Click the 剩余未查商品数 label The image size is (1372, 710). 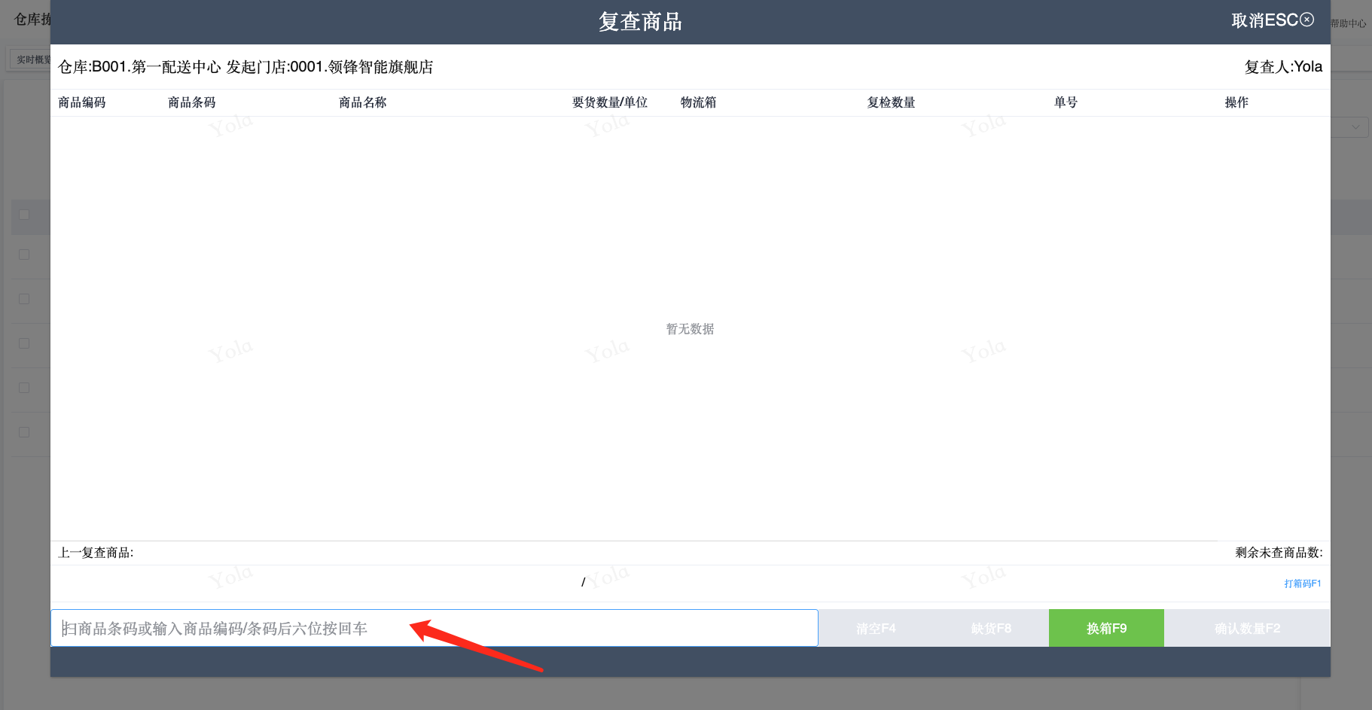1279,553
